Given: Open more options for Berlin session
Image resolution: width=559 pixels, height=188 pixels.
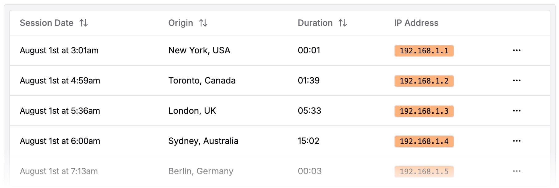Looking at the screenshot, I should click(x=516, y=171).
